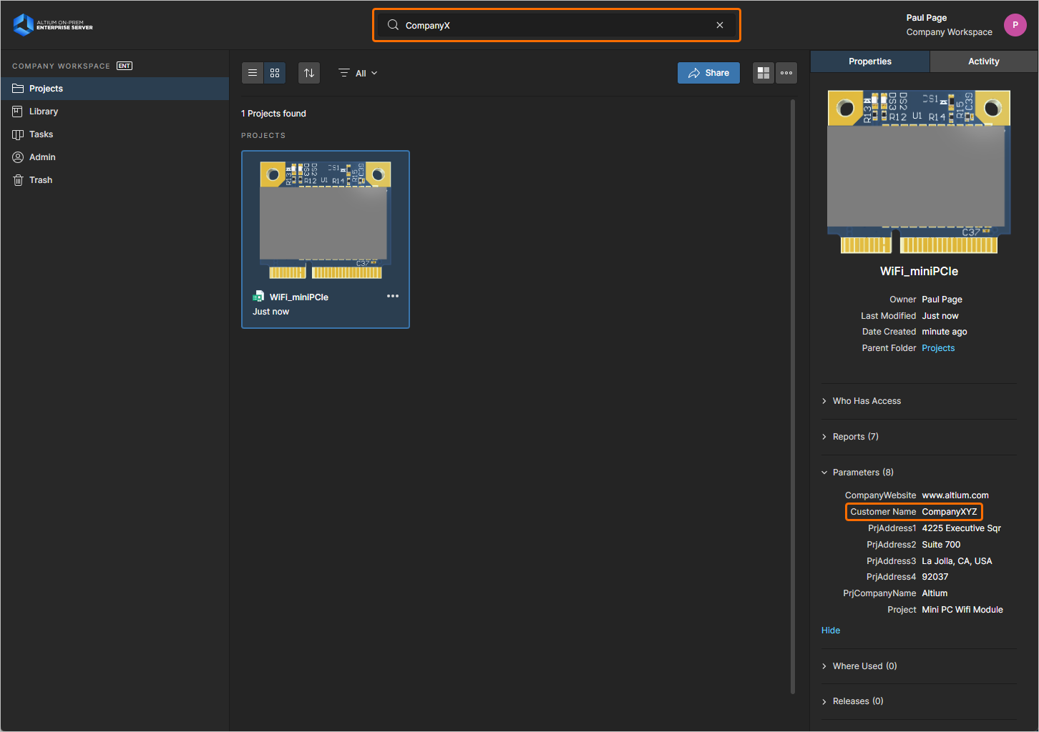Open the Admin page
Screen dimensions: 1039x732
42,157
